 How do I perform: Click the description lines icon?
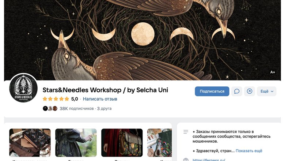click(186, 132)
